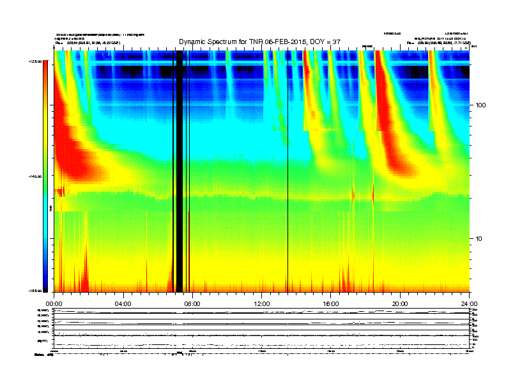Viewport: 506px width, 391px height.
Task: Click the position readout above the plot's right corner
Action: click(x=438, y=43)
